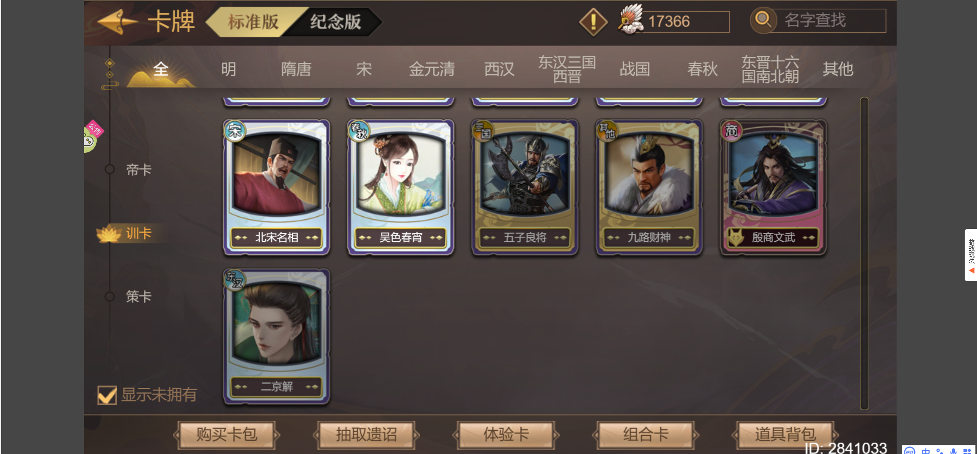Filter cards by 隋唐 dynasty tab
This screenshot has height=454, width=977.
click(296, 69)
